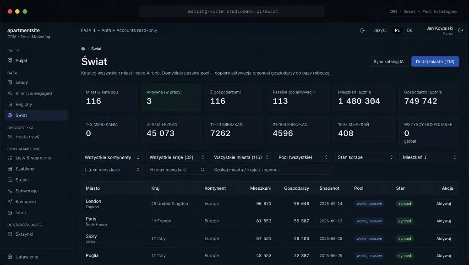Click globe icon in breadcrumb
This screenshot has width=469, height=265.
83,49
